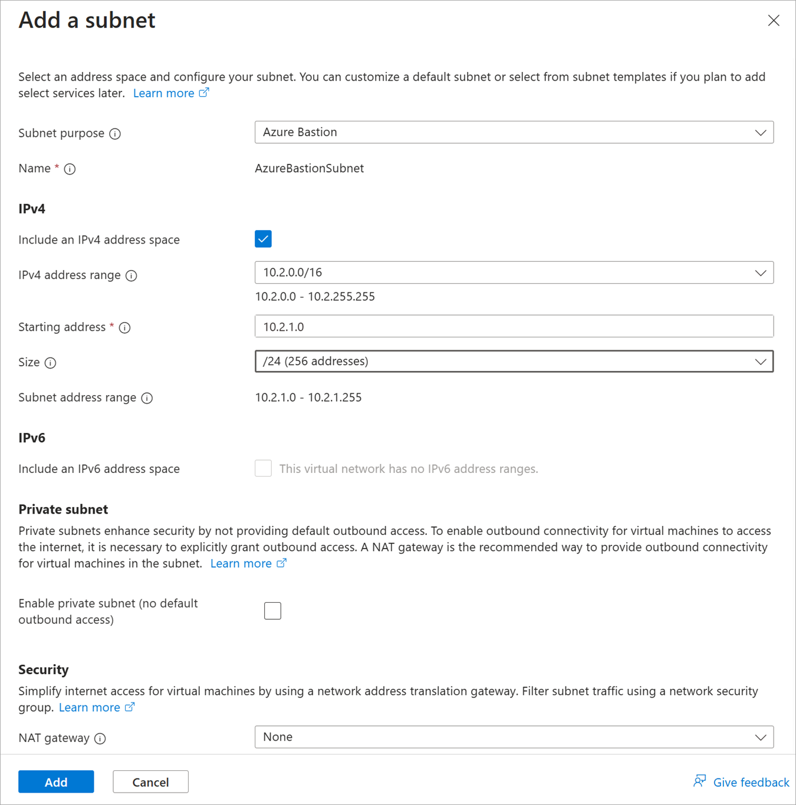
Task: Open the NAT gateway dropdown
Action: (514, 737)
